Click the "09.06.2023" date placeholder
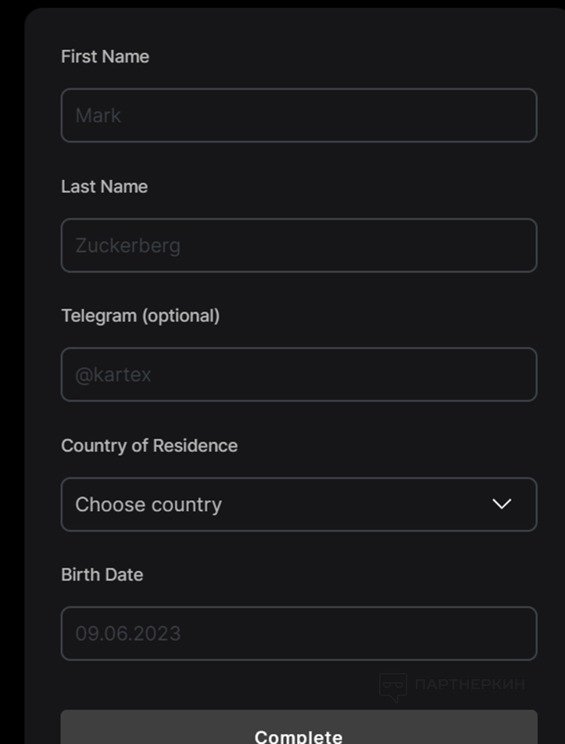Screen dimensions: 565x744 click(x=128, y=634)
